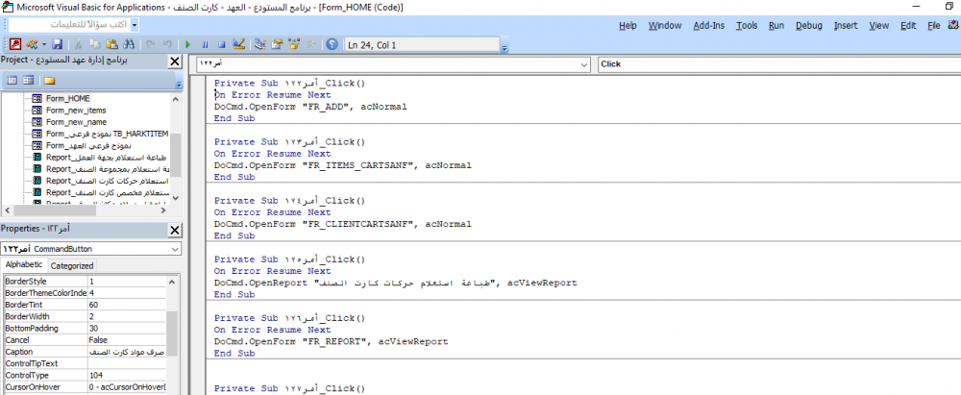Viewport: 961px width, 395px height.
Task: Open the CommandButton object selector in Properties
Action: (x=91, y=249)
